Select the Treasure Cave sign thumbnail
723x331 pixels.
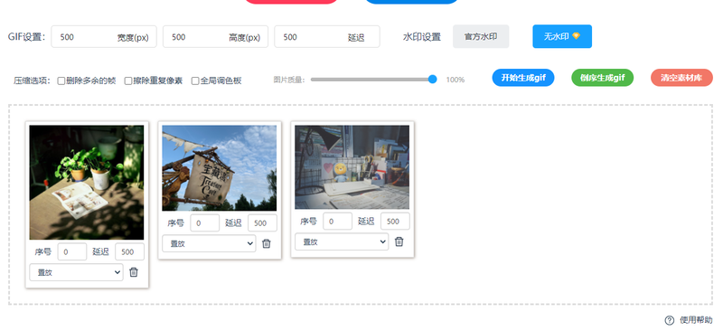coord(220,168)
